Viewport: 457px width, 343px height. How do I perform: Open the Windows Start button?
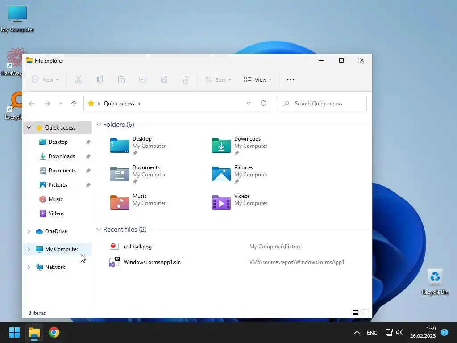click(14, 332)
